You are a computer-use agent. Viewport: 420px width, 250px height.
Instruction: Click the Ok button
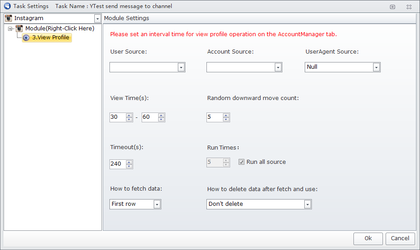point(368,238)
